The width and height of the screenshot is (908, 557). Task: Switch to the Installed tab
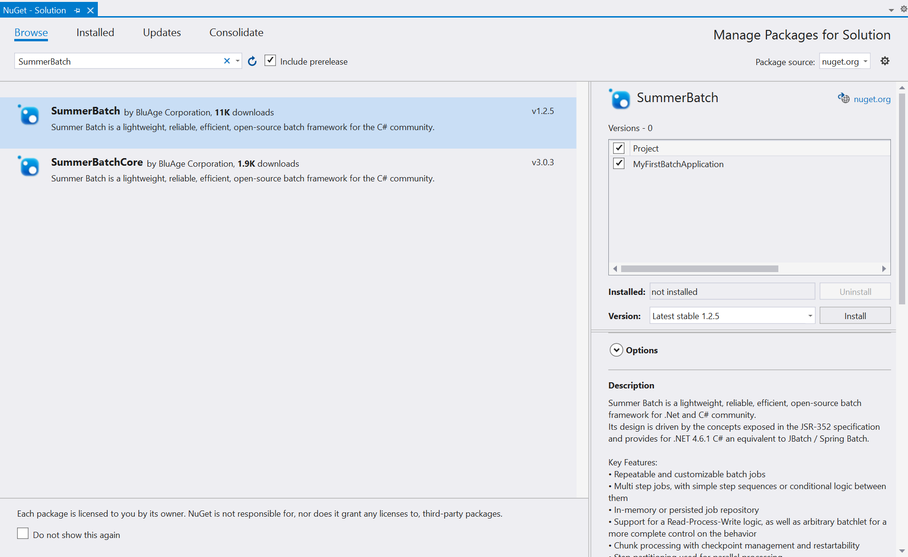coord(95,32)
